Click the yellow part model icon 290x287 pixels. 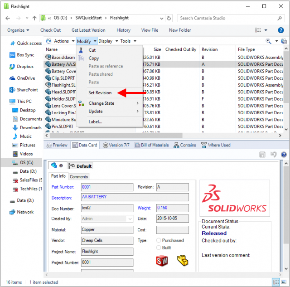click(x=183, y=260)
